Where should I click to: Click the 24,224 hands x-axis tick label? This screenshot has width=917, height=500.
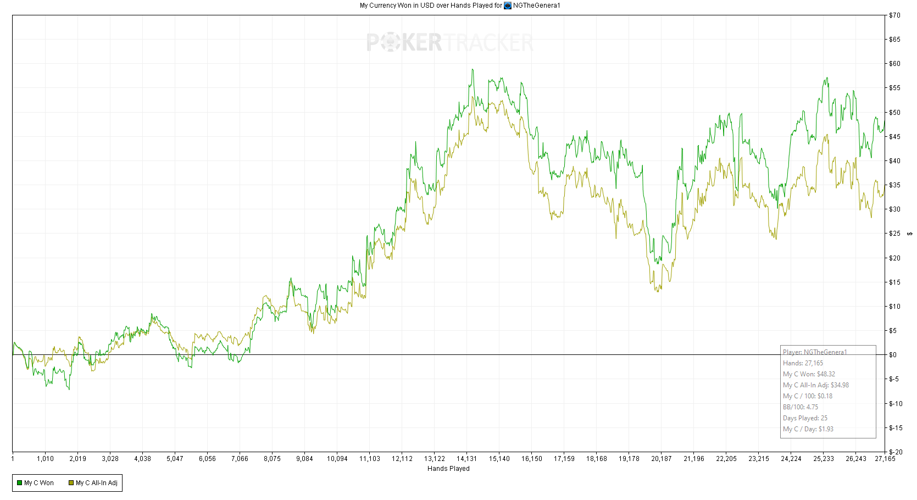[x=791, y=459]
